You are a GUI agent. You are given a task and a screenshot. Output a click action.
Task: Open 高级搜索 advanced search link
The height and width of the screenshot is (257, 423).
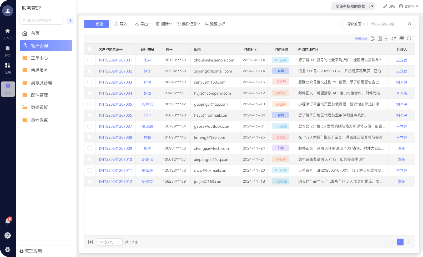pyautogui.click(x=361, y=39)
